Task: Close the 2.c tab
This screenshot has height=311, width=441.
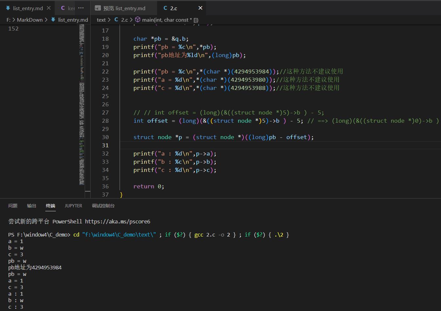Action: point(200,8)
